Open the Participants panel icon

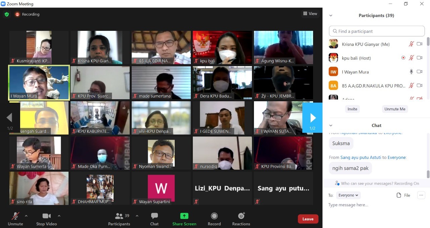click(x=119, y=216)
